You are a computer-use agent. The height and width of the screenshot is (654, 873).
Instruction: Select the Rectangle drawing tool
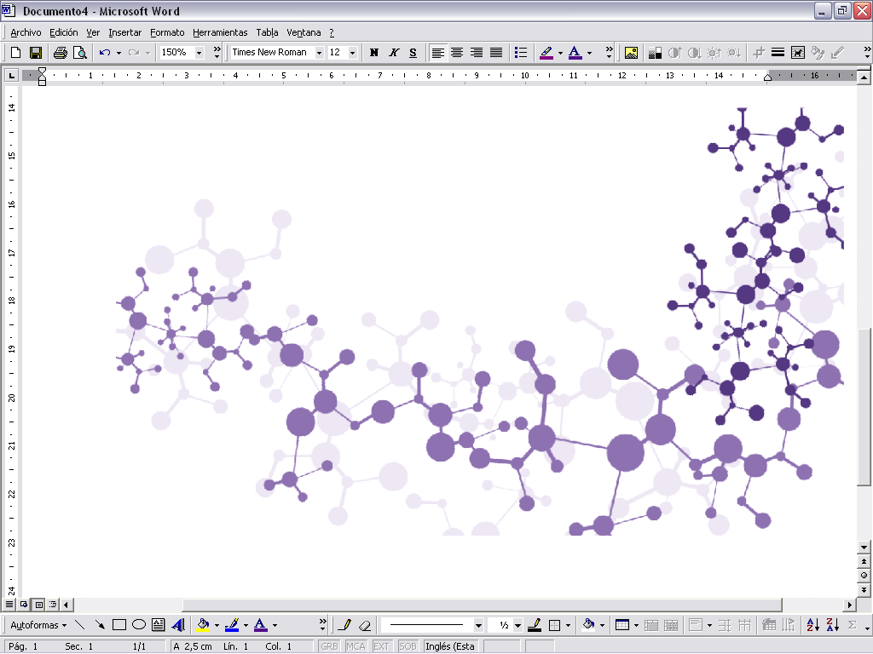pyautogui.click(x=119, y=624)
